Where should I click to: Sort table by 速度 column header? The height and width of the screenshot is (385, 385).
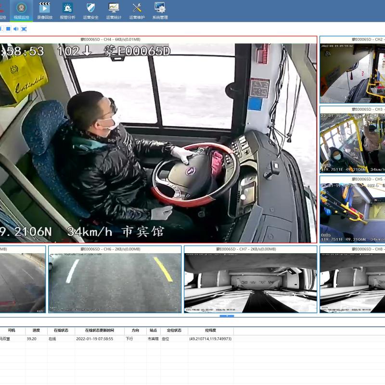tap(36, 331)
